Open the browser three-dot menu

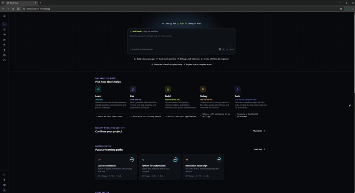click(352, 9)
